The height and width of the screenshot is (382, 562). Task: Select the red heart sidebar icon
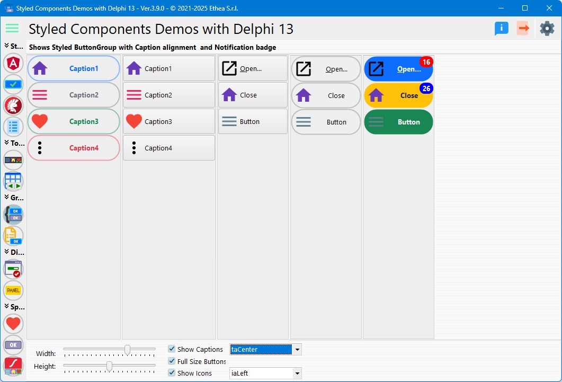pos(13,324)
